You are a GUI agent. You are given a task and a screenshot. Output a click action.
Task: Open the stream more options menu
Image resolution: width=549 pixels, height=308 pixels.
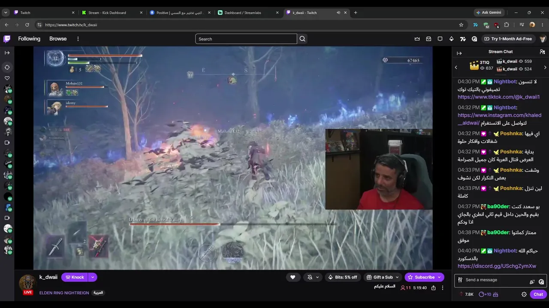443,288
